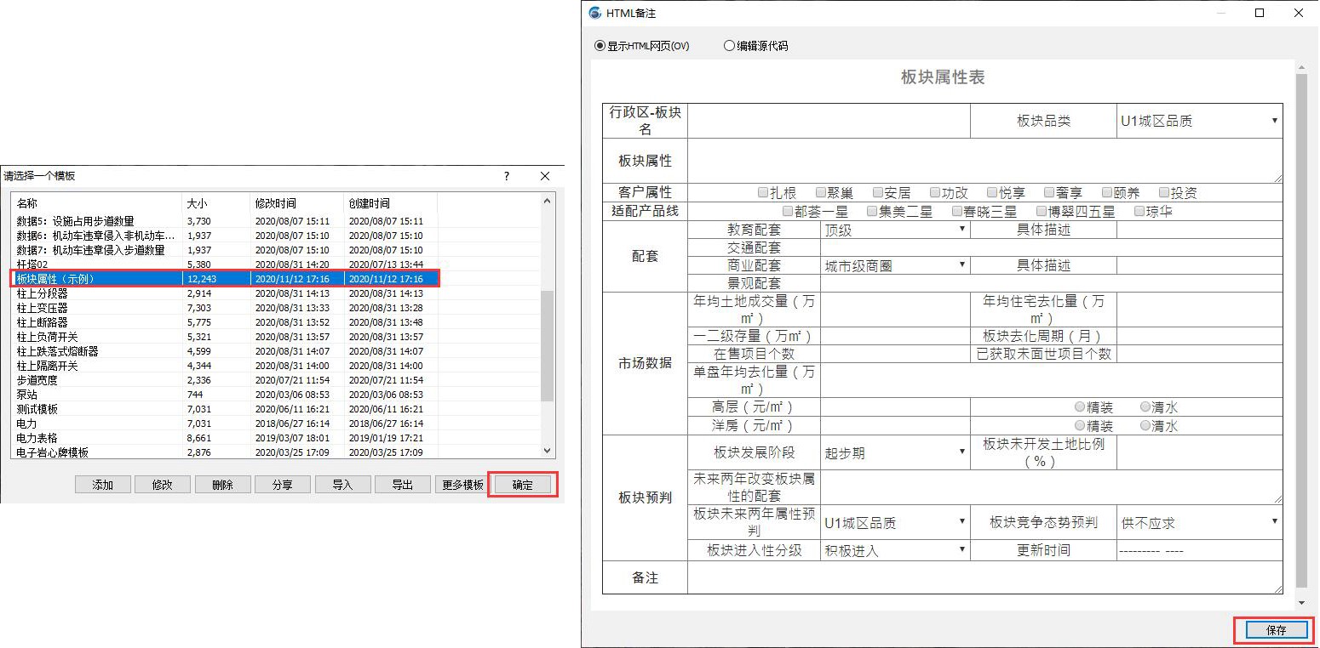Select 清水 radio in 高层 row

[1145, 407]
